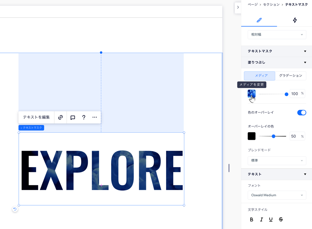Open the Oswald Medium font dropdown
This screenshot has height=229, width=312.
tap(277, 195)
